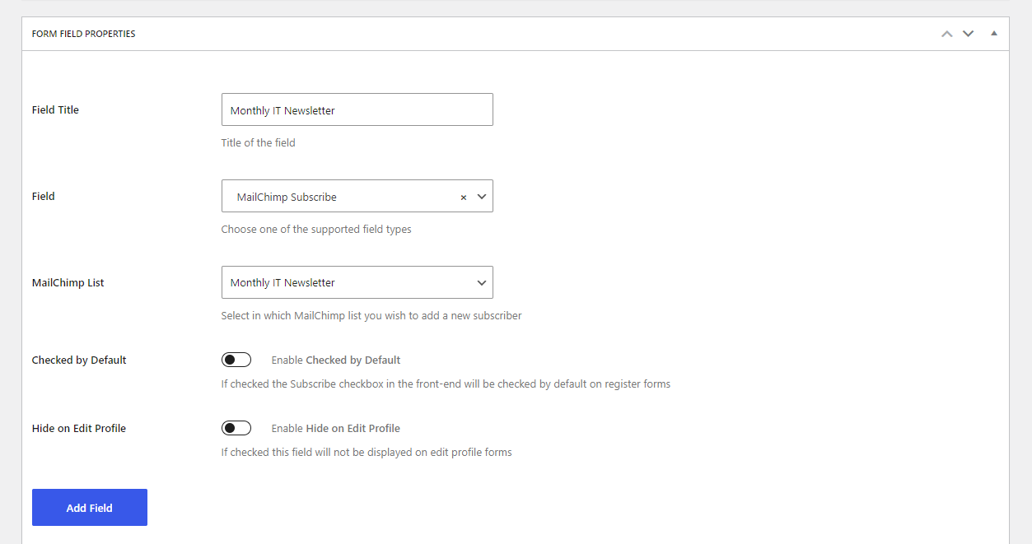Image resolution: width=1032 pixels, height=544 pixels.
Task: Click the chevron arrow in Field select
Action: click(482, 197)
